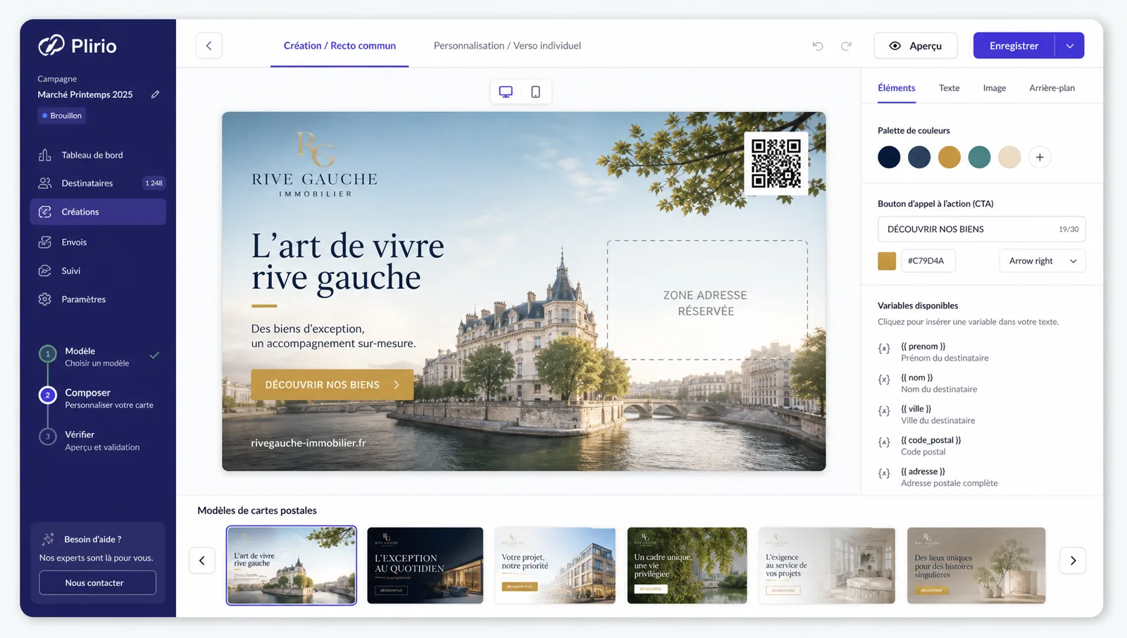Open the Texte panel tab

point(949,88)
